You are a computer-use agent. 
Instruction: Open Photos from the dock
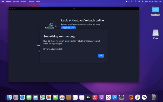[x=49, y=97]
